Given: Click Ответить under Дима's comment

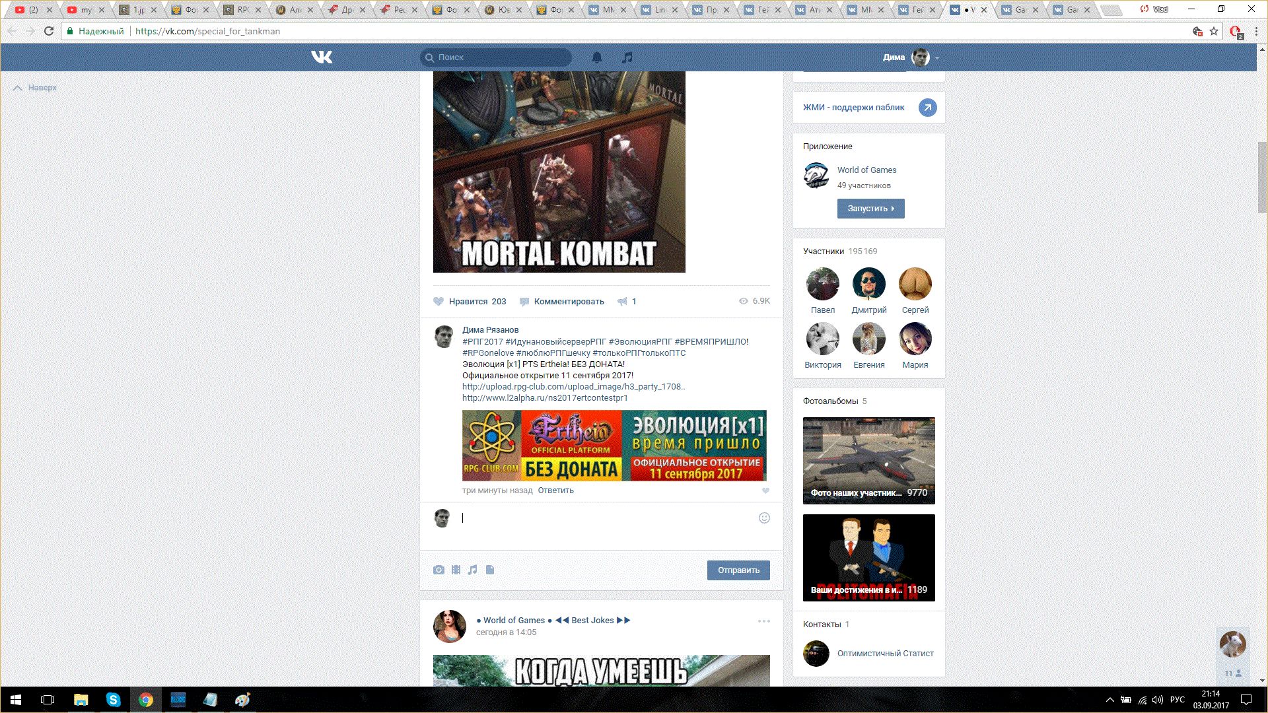Looking at the screenshot, I should (x=555, y=491).
